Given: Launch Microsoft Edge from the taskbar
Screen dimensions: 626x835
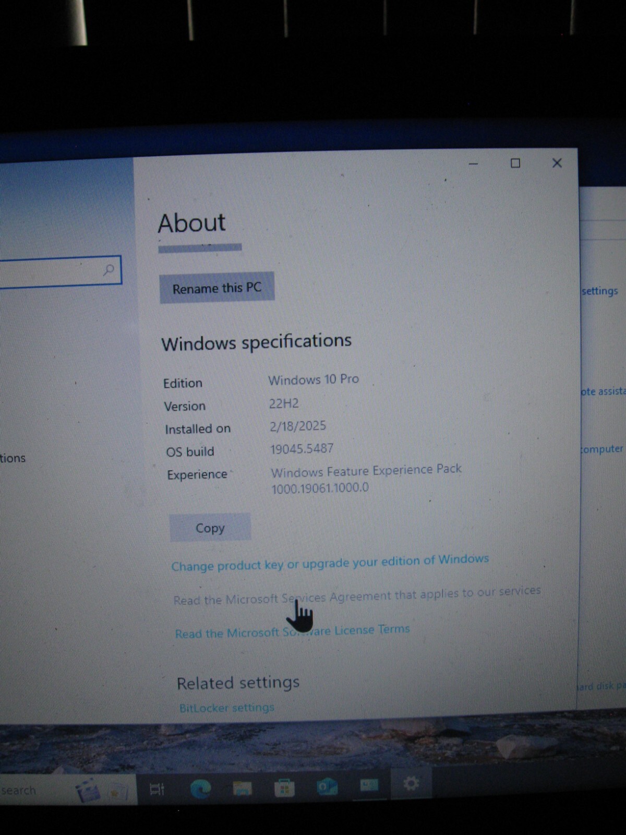Looking at the screenshot, I should point(200,788).
